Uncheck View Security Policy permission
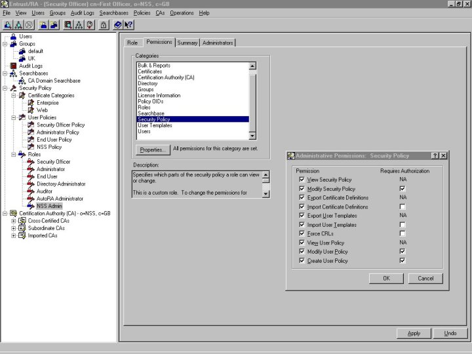This screenshot has height=354, width=472. point(302,180)
